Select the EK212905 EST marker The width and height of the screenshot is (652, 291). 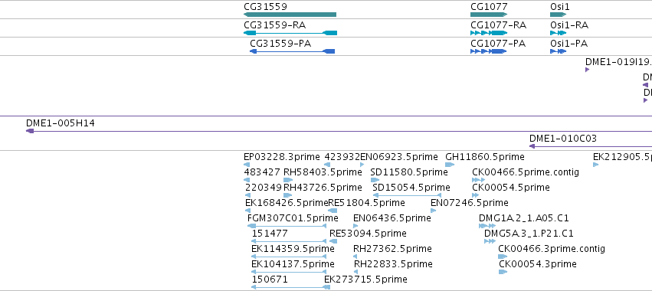tap(595, 165)
